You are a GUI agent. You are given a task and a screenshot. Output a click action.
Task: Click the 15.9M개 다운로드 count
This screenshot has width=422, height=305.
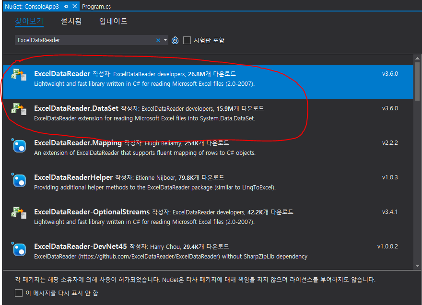[240, 108]
